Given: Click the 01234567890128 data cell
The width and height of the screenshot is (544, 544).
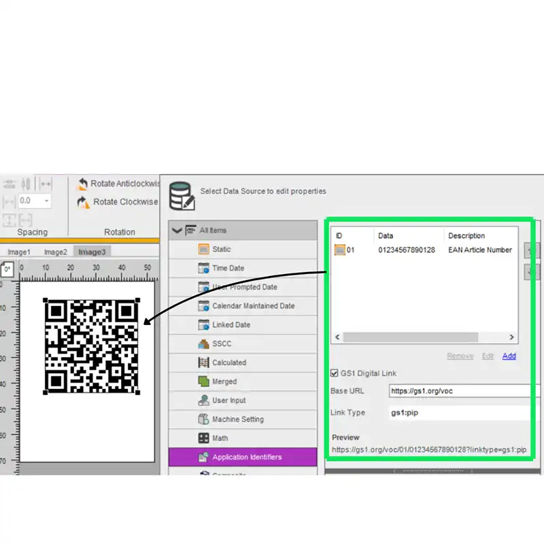Looking at the screenshot, I should pyautogui.click(x=407, y=250).
